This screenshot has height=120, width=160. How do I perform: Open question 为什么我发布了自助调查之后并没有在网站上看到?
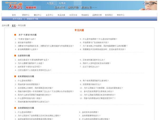tap(39, 116)
